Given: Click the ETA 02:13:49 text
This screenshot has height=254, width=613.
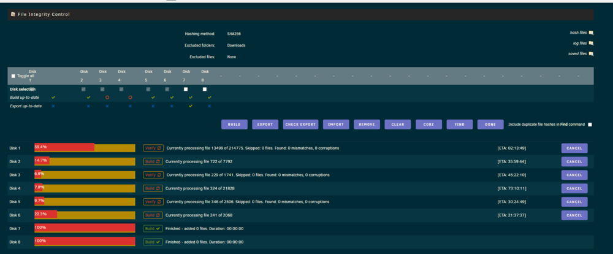Looking at the screenshot, I should pos(512,148).
